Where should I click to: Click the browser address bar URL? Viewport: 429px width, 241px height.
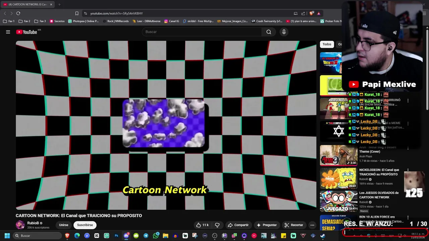pyautogui.click(x=117, y=13)
